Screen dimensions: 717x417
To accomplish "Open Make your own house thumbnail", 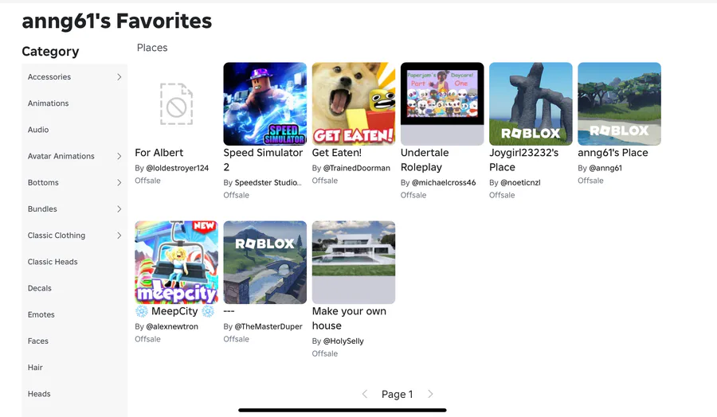I will coord(354,263).
